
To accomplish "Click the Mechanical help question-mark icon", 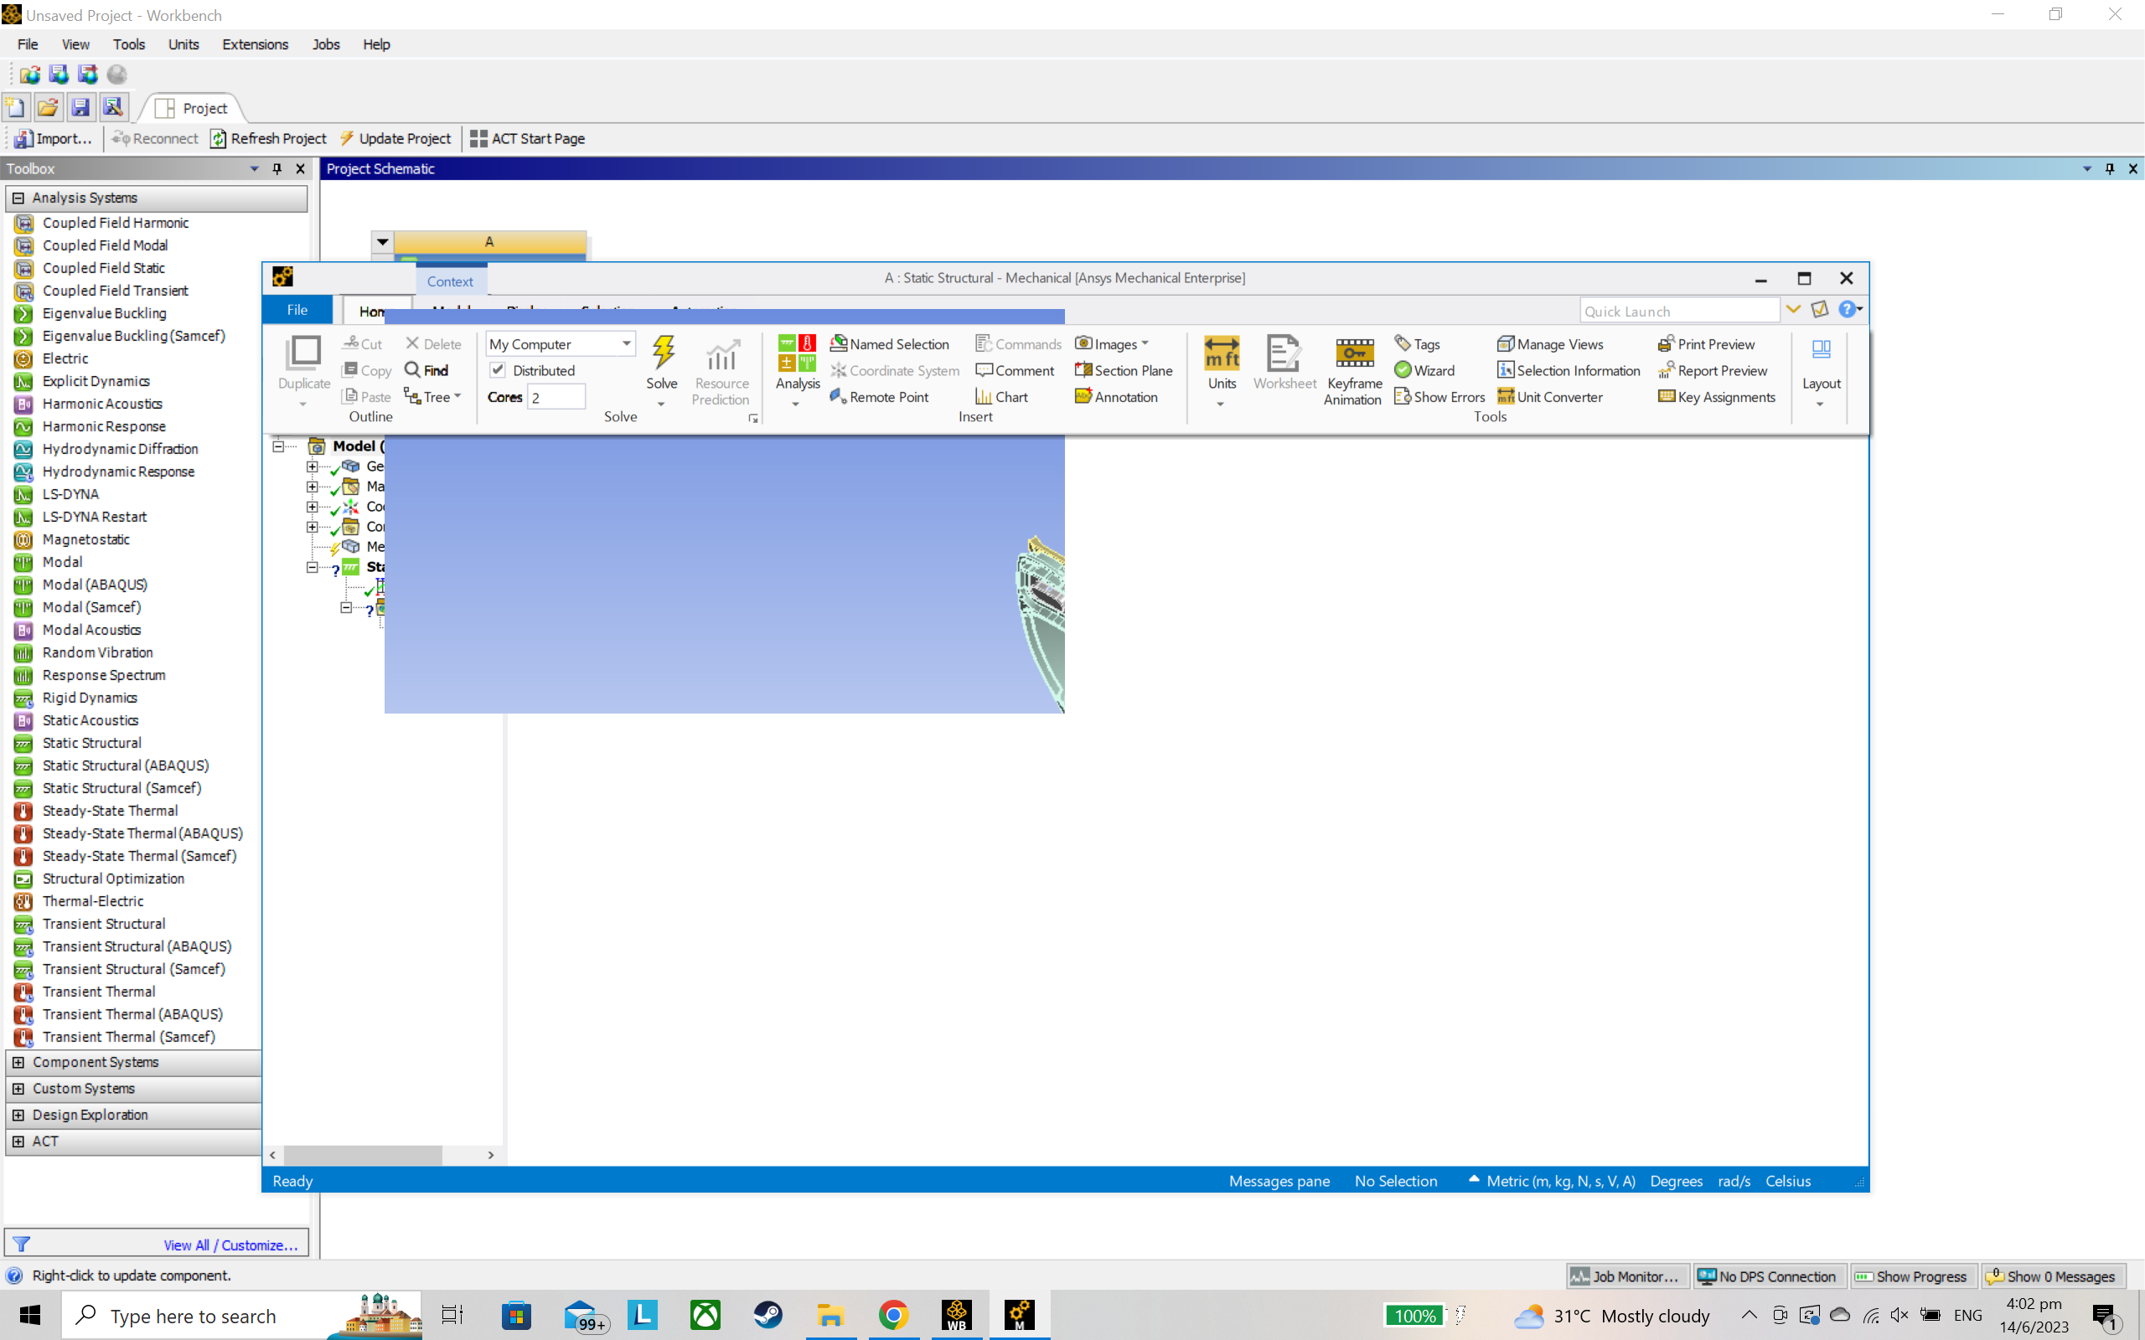I will click(1848, 309).
